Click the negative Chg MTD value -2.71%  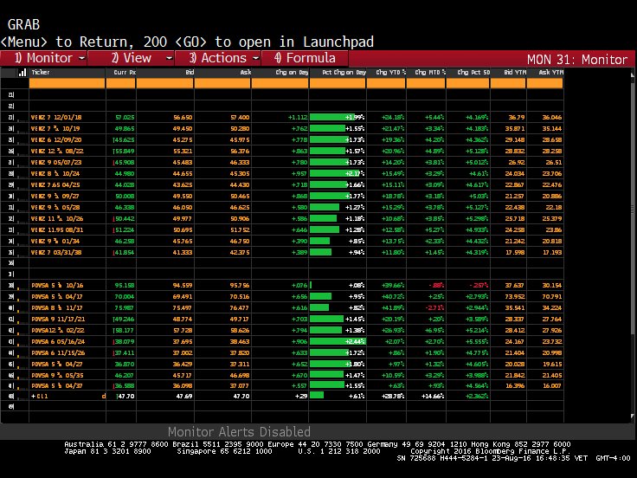click(x=434, y=308)
